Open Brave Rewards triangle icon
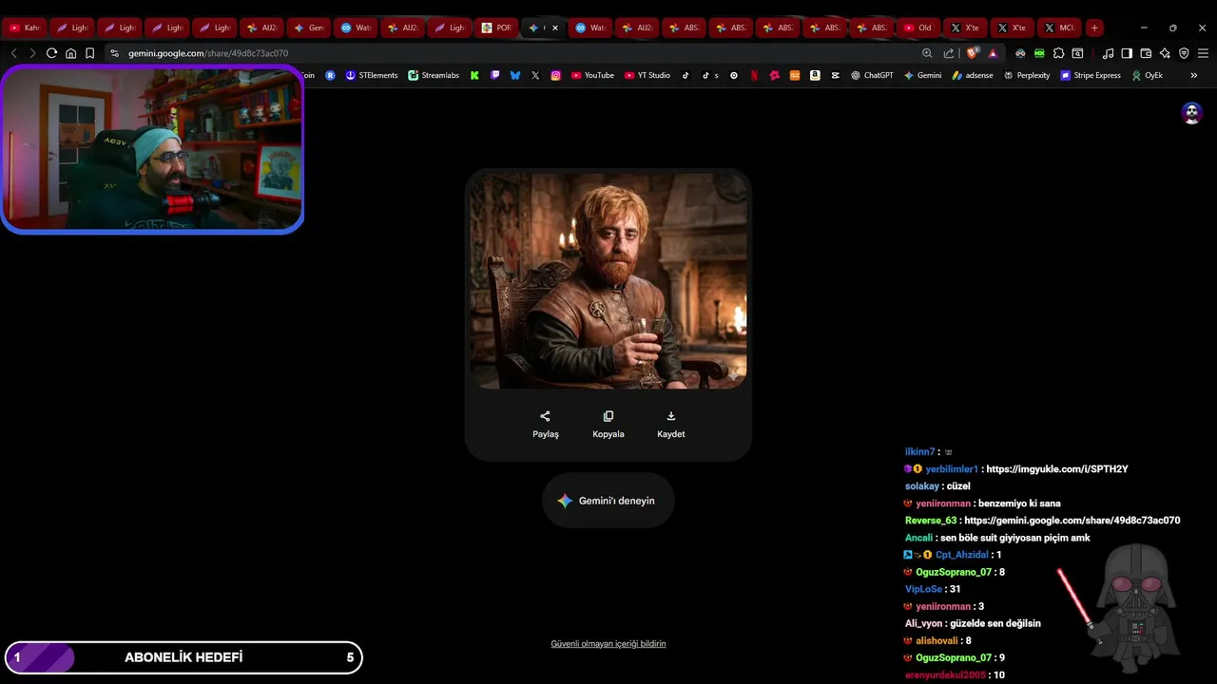The height and width of the screenshot is (684, 1217). click(993, 53)
